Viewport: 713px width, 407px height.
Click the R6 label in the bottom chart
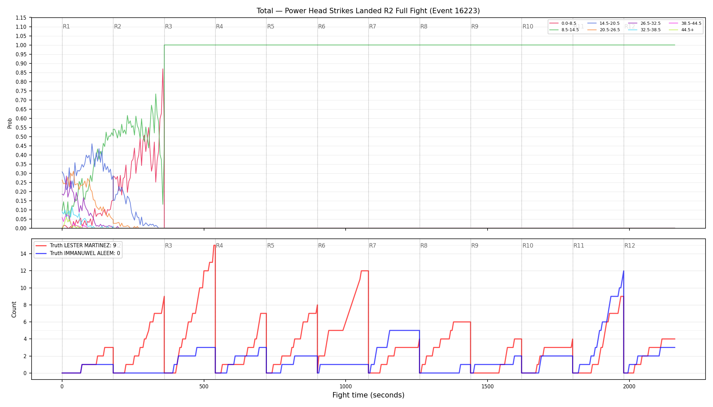click(322, 246)
